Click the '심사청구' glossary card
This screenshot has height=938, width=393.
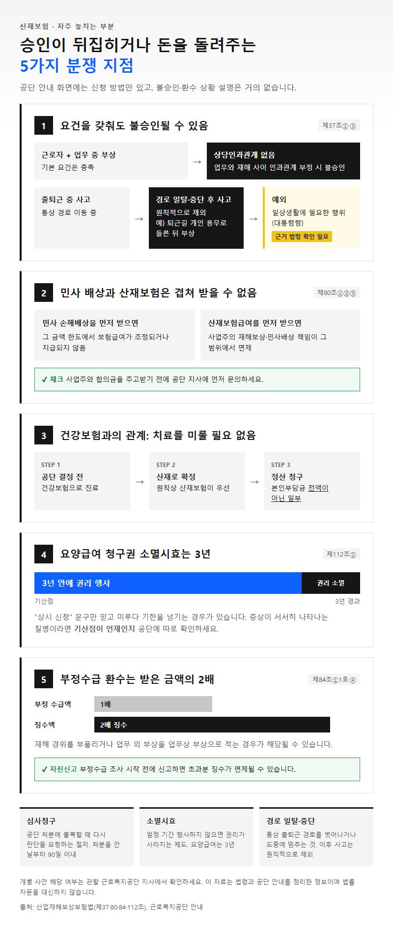pyautogui.click(x=77, y=837)
